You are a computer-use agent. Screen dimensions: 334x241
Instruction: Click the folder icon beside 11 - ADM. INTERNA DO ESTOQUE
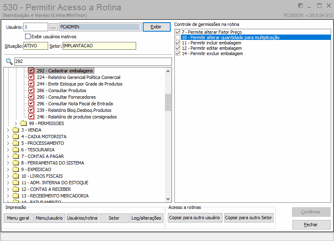(x=16, y=183)
